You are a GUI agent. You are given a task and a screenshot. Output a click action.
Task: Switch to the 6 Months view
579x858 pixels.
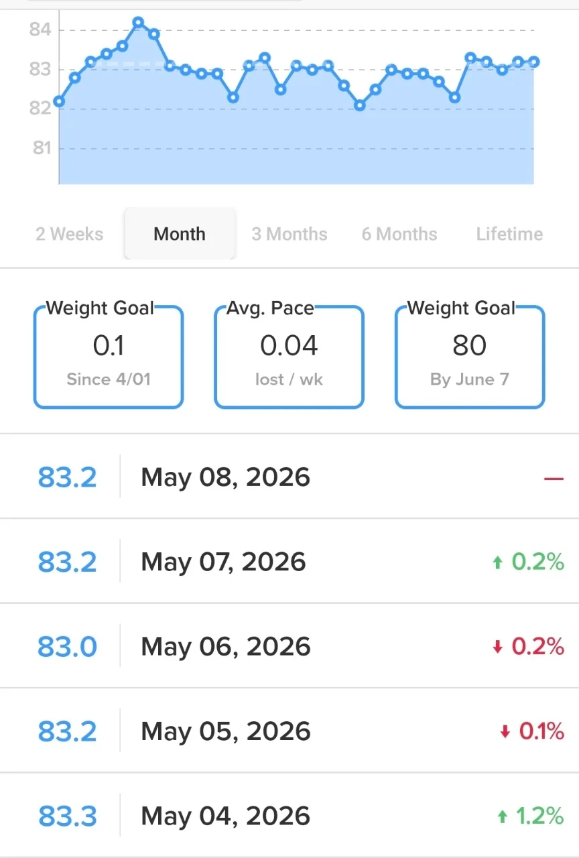pos(399,234)
